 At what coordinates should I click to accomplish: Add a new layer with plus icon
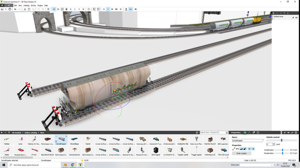tap(273, 13)
